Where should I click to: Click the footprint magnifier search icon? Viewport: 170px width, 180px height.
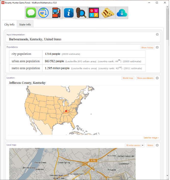(x=81, y=13)
